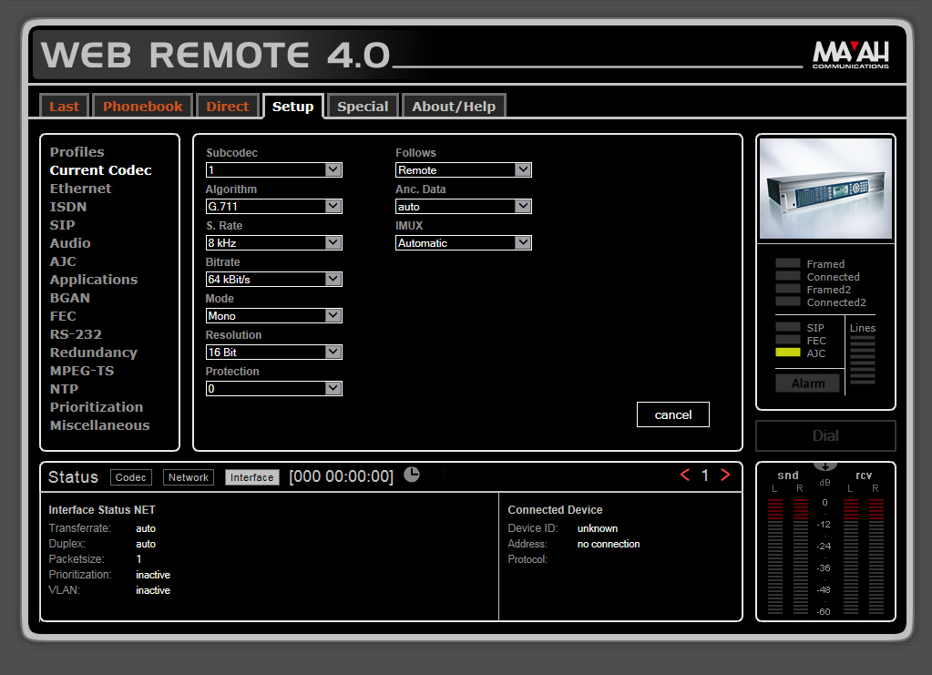This screenshot has width=932, height=675.
Task: Show Interface status view
Action: [x=252, y=477]
